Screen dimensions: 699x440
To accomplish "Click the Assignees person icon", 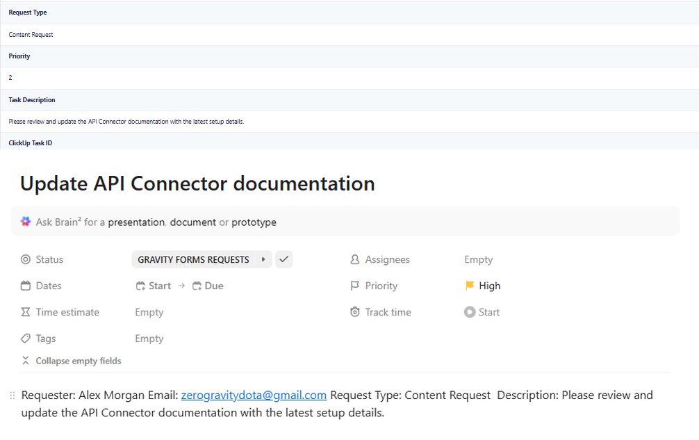I will [355, 259].
